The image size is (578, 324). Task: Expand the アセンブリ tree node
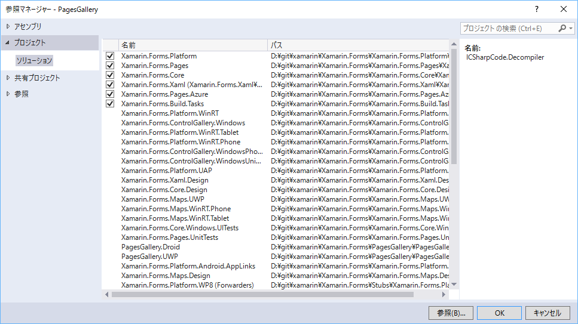click(8, 26)
